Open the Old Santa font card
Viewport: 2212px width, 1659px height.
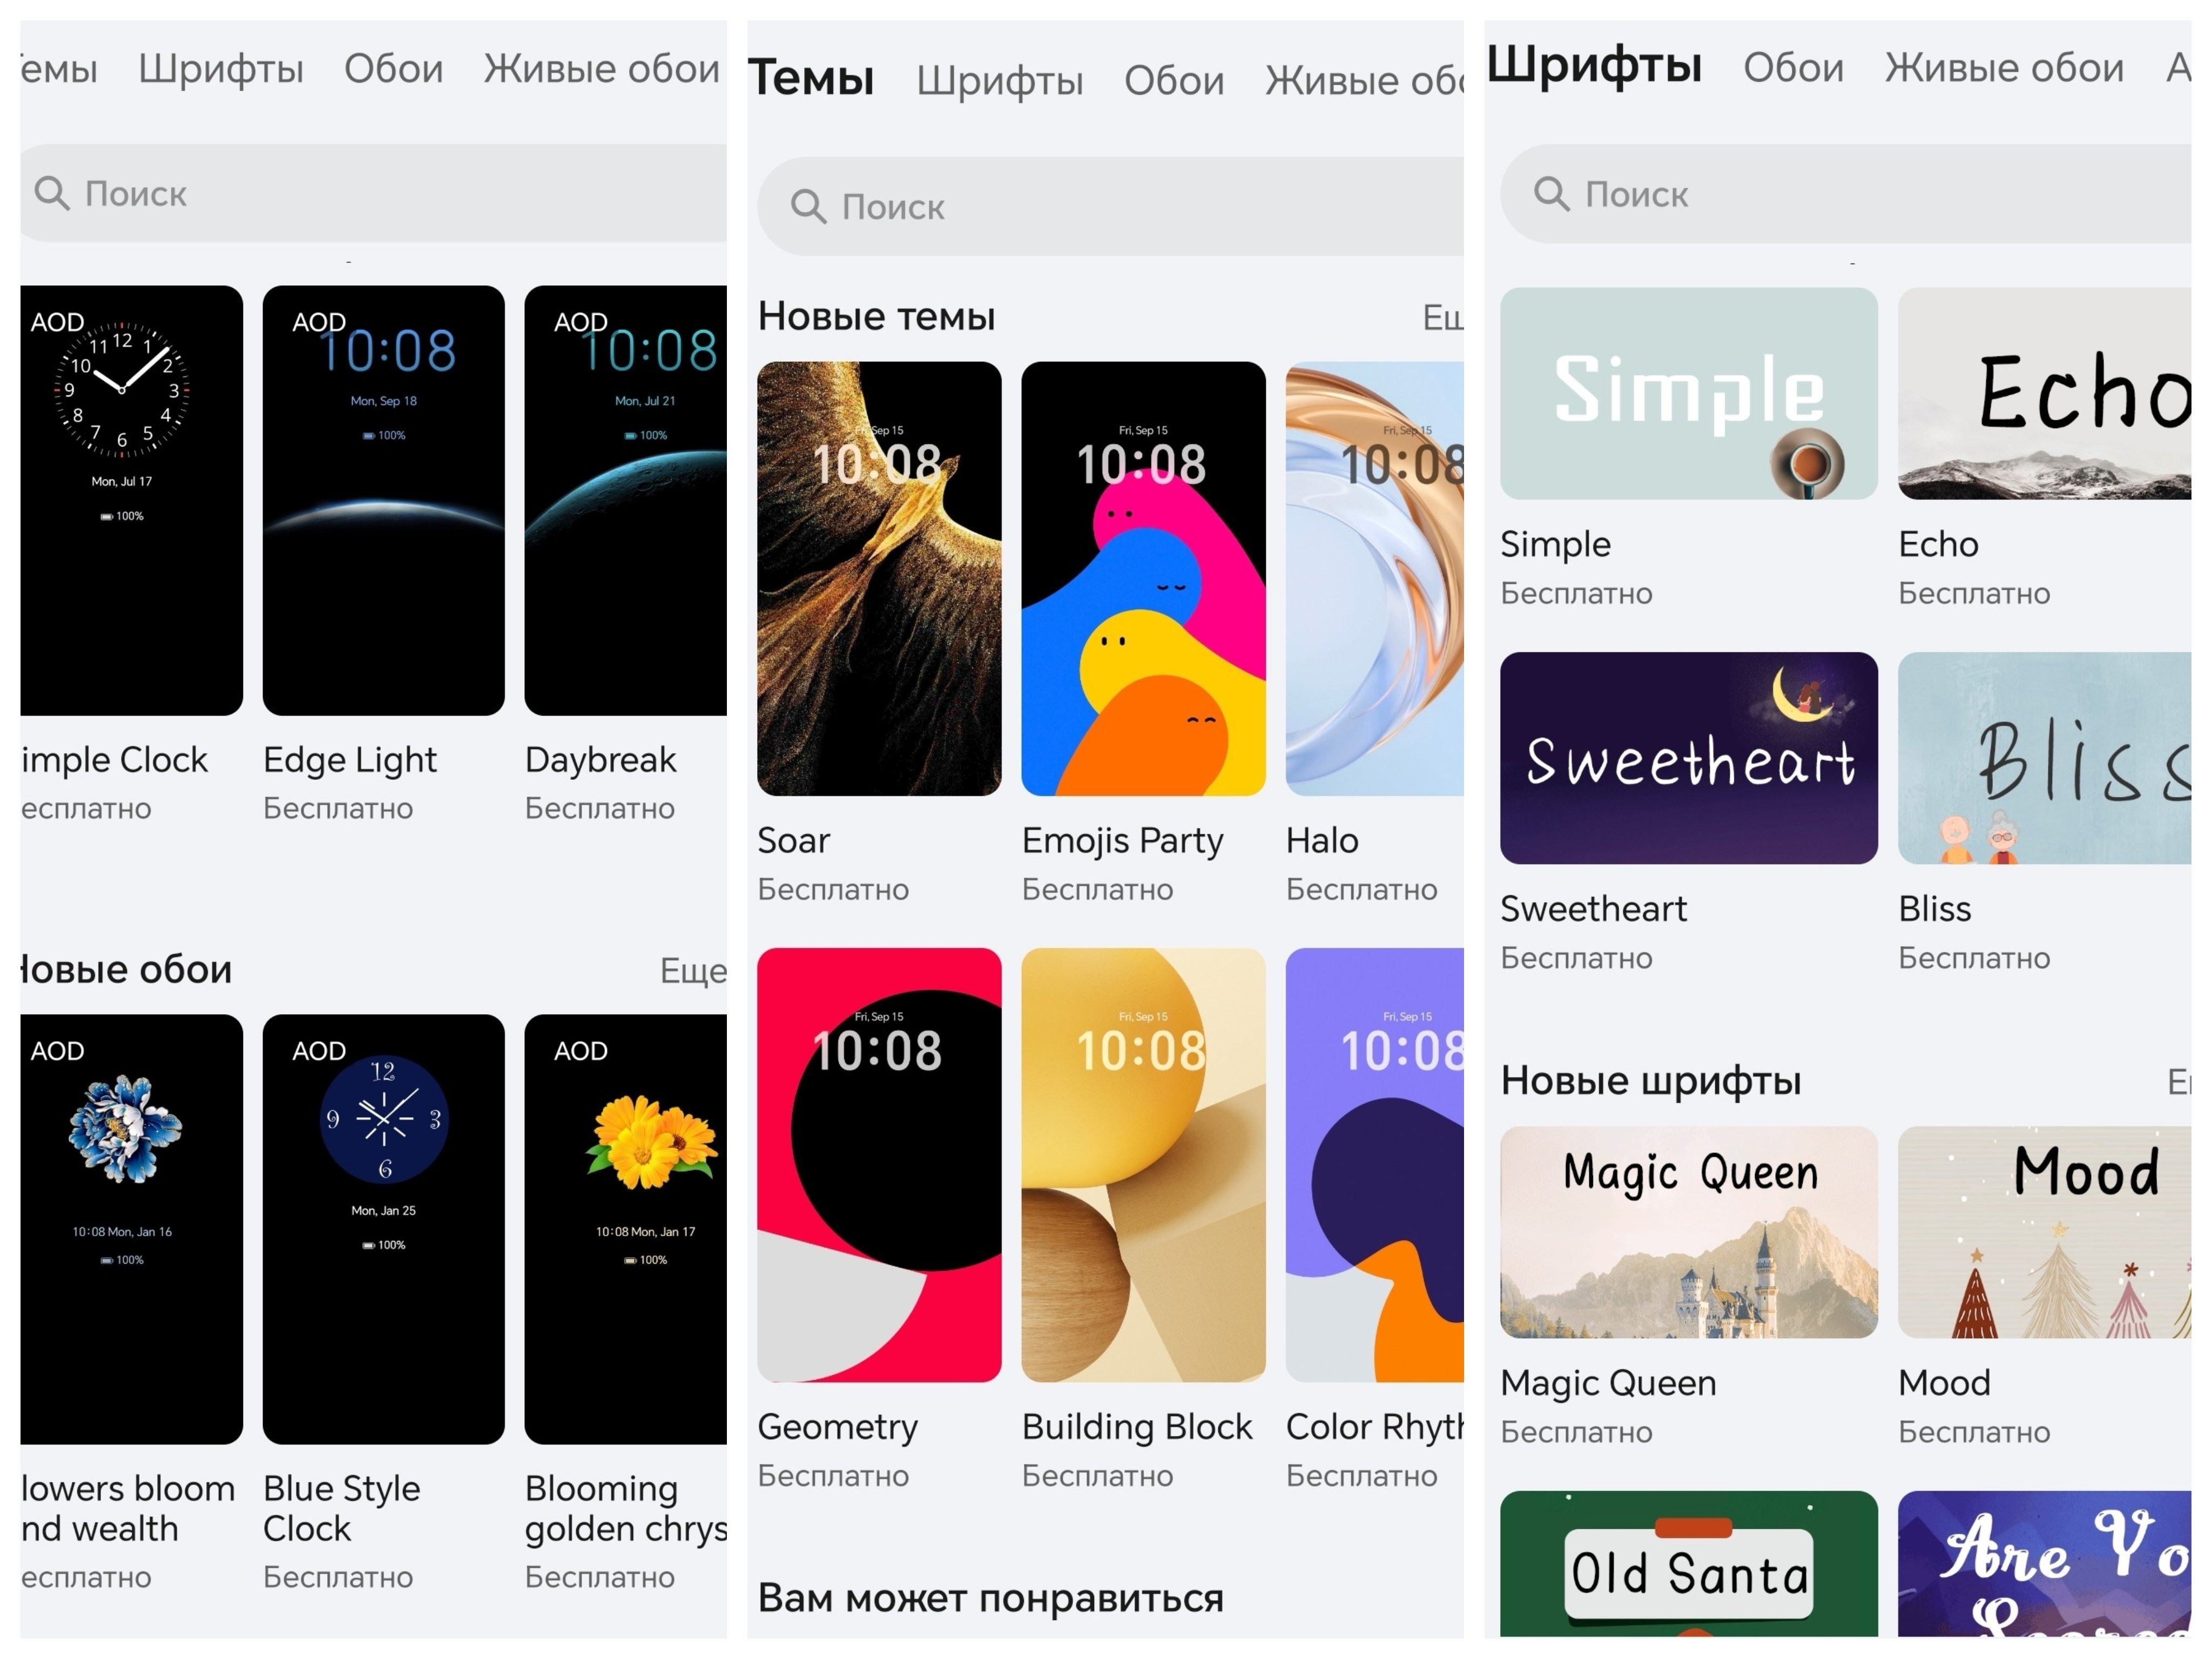tap(1689, 1564)
